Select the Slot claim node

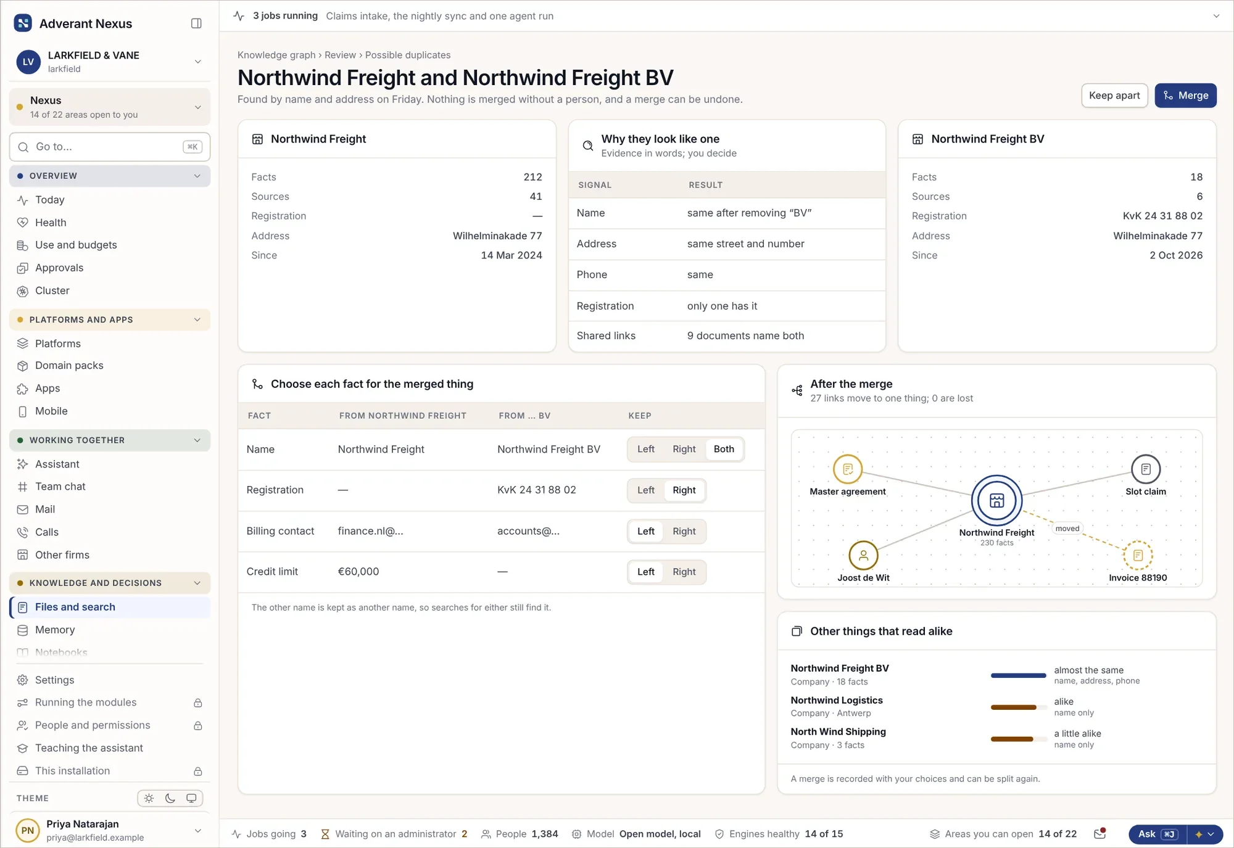point(1146,469)
